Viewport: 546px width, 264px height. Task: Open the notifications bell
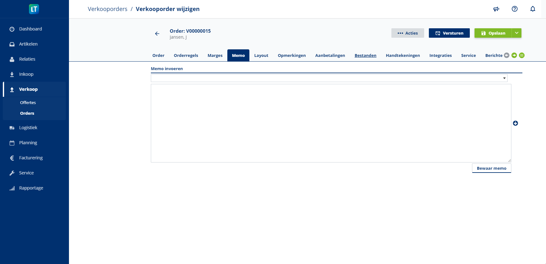coord(532,9)
